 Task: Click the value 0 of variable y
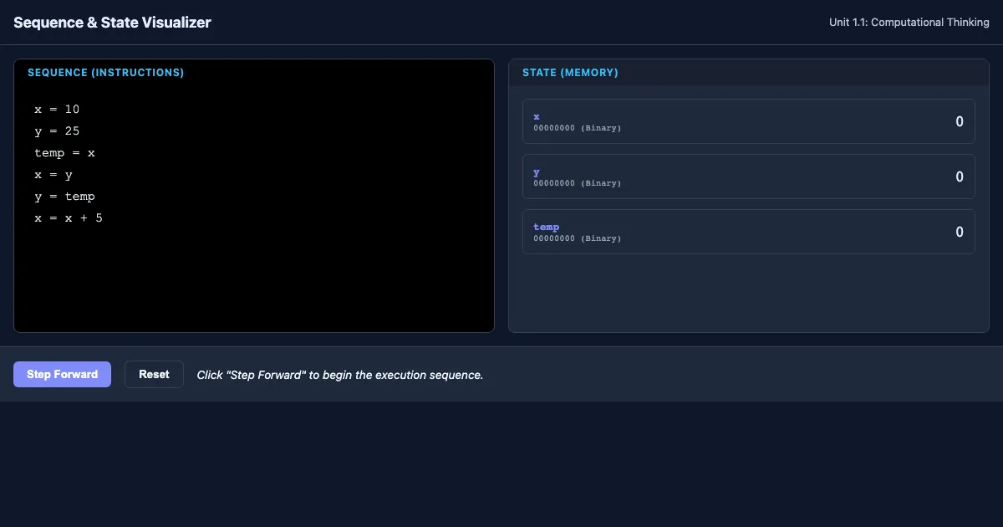[x=960, y=177]
